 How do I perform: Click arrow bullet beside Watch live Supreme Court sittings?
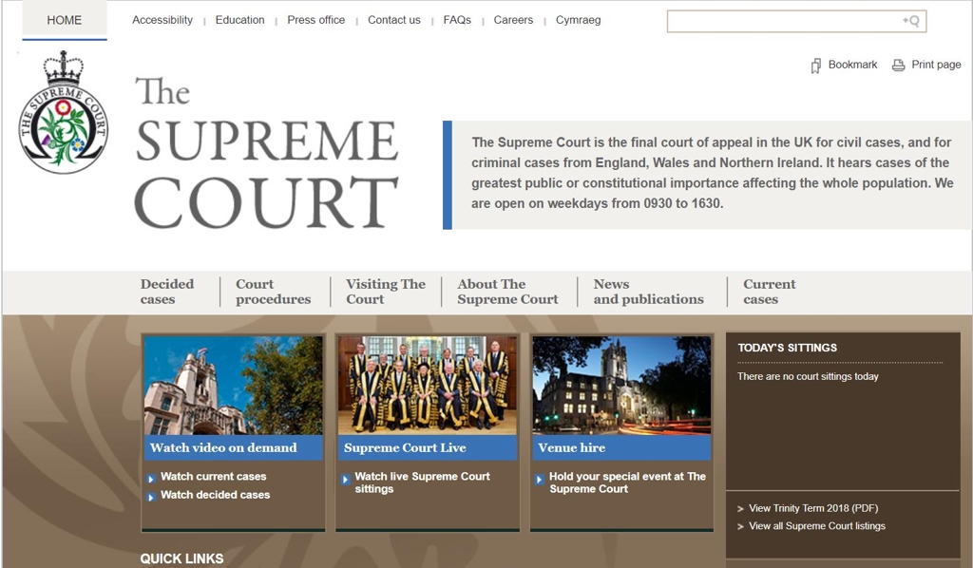tap(346, 479)
